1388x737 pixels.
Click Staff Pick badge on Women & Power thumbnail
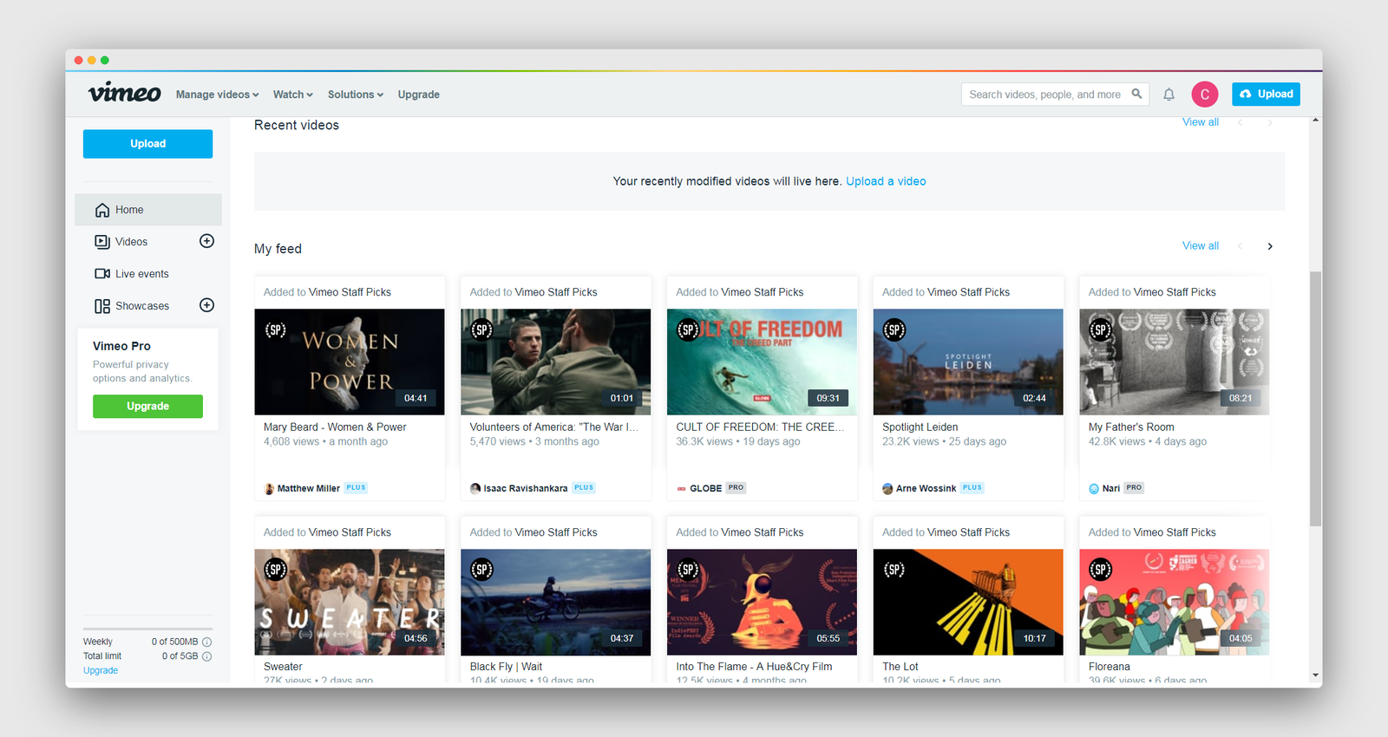click(x=276, y=329)
